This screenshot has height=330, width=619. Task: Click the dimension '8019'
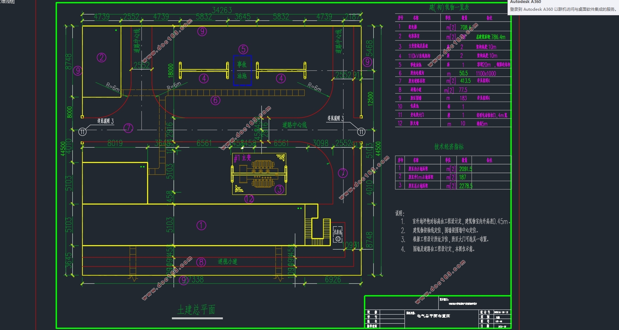click(115, 143)
